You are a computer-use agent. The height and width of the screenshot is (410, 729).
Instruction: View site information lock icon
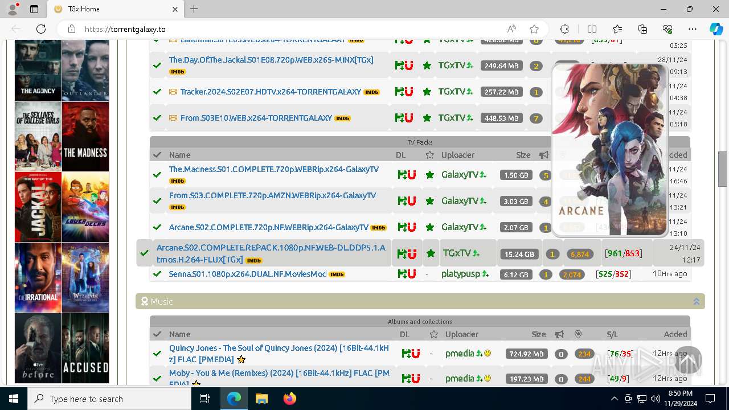[x=72, y=29]
